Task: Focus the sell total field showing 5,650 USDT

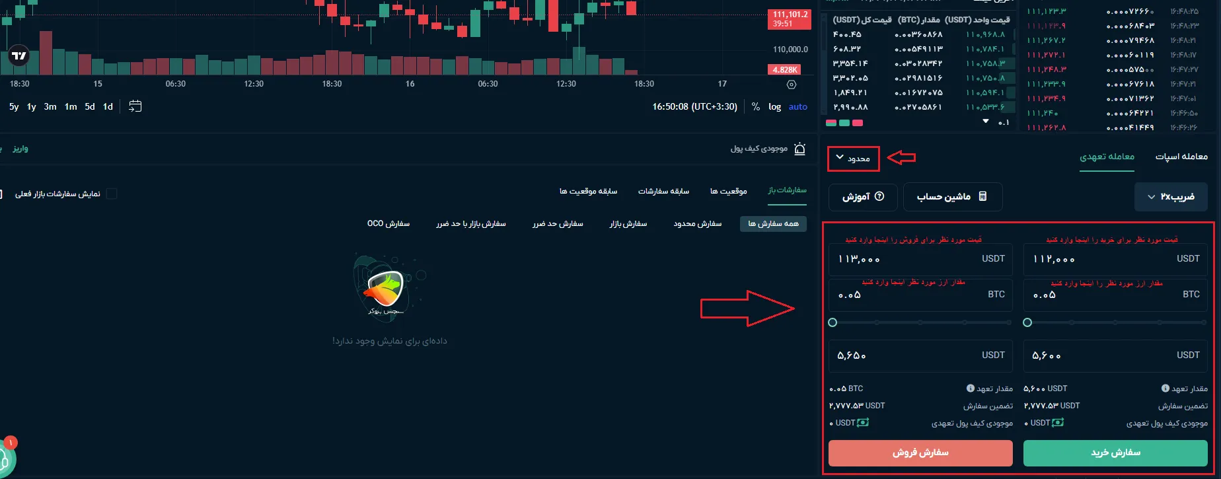Action: point(920,355)
